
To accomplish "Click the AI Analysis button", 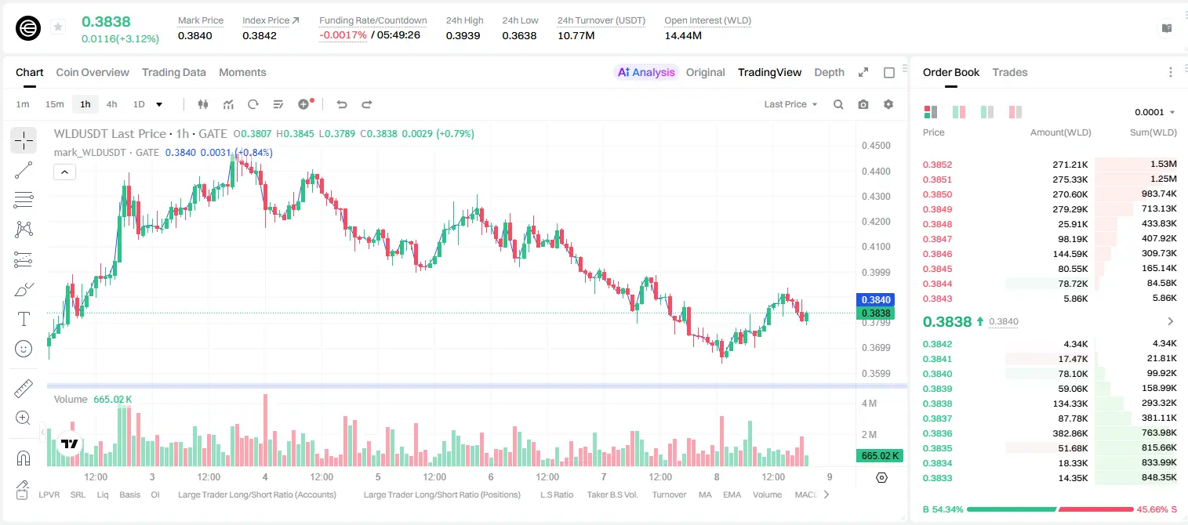I will 646,72.
